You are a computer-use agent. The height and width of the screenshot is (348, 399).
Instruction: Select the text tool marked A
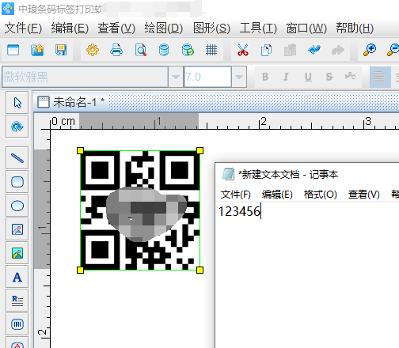click(x=17, y=277)
